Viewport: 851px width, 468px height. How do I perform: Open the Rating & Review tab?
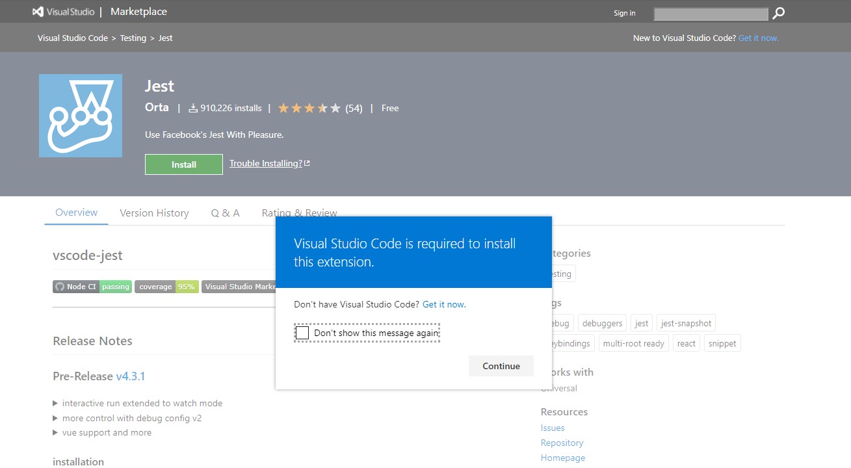click(x=300, y=213)
